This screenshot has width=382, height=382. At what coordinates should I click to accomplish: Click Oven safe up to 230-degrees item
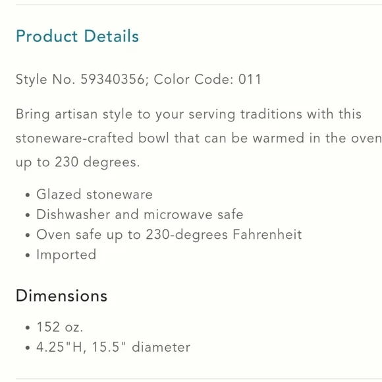point(169,235)
